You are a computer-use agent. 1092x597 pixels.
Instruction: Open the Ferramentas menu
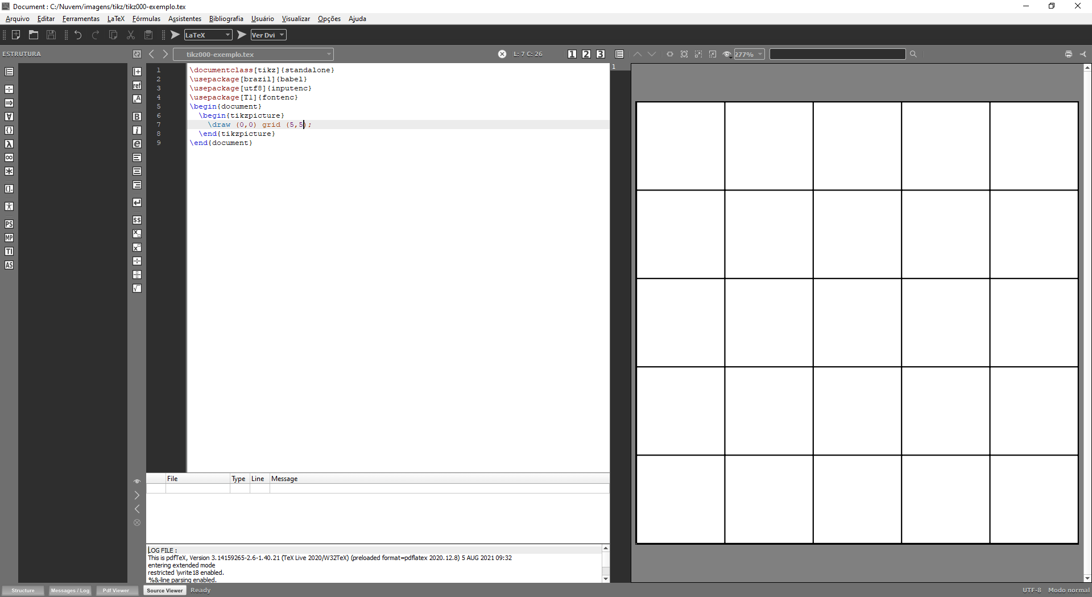point(81,19)
